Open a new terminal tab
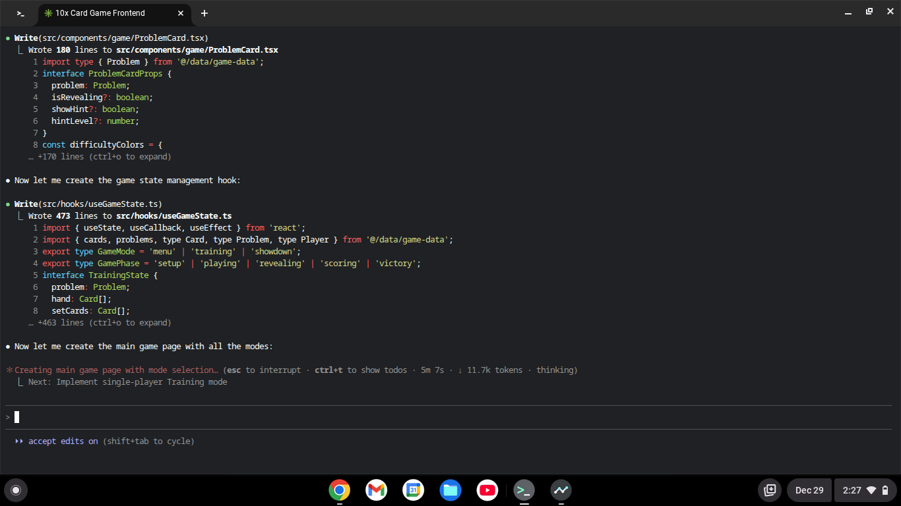Image resolution: width=901 pixels, height=506 pixels. point(204,13)
